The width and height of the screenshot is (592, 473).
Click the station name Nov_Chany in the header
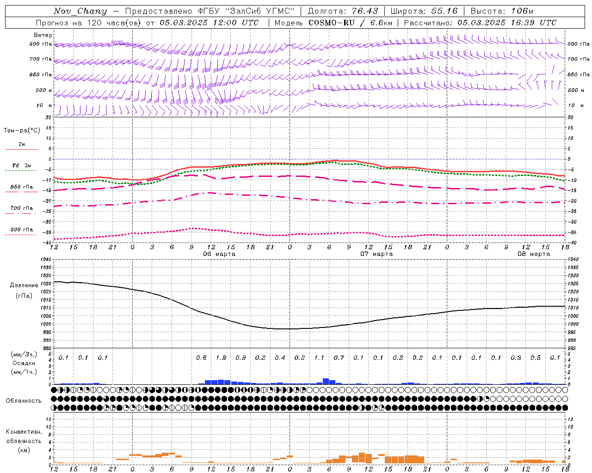point(80,11)
